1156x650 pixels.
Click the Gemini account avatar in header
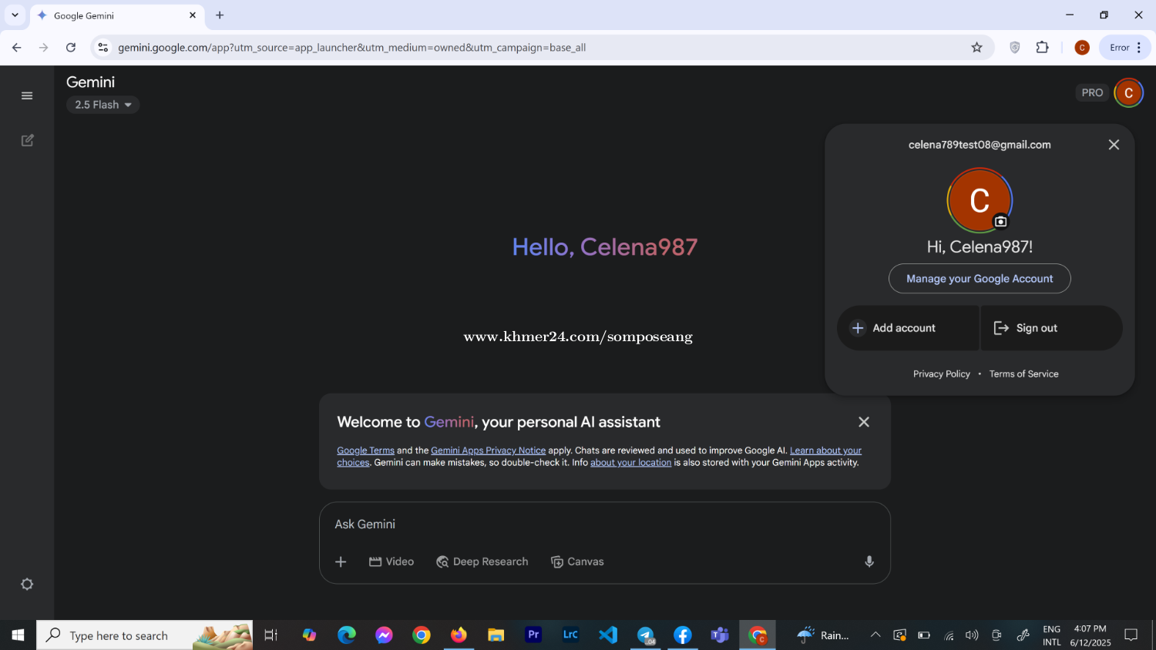tap(1128, 92)
